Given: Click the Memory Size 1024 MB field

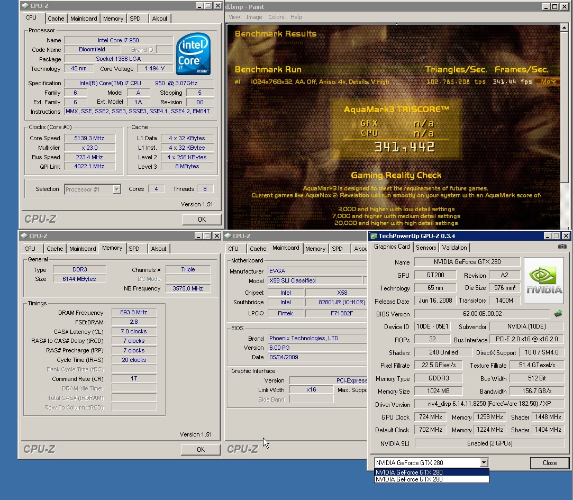Looking at the screenshot, I should 438,391.
